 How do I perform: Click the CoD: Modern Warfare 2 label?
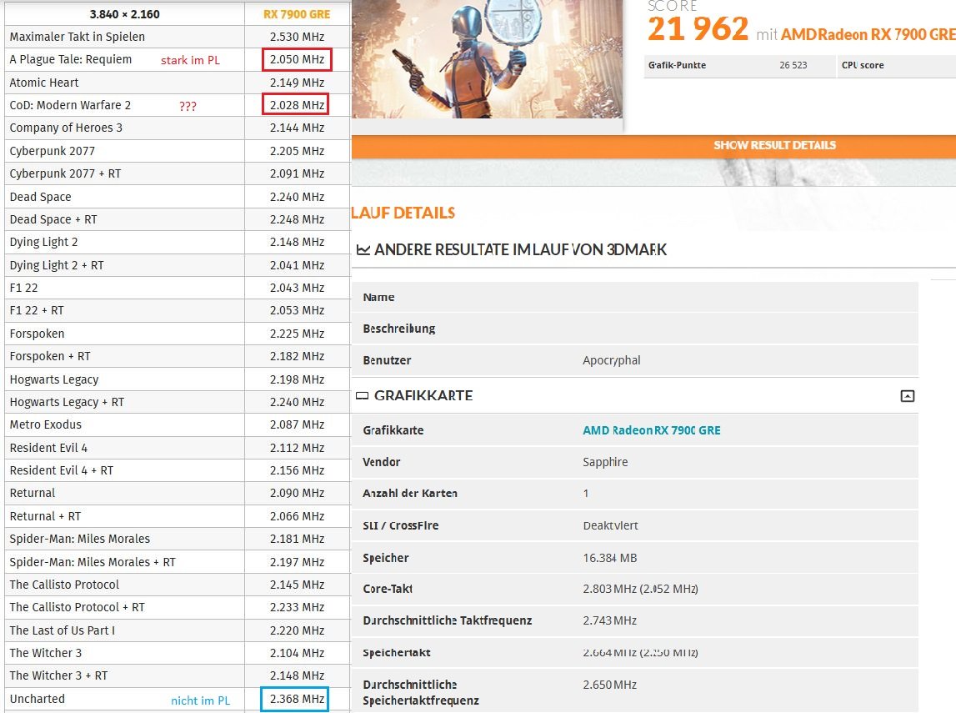click(x=70, y=105)
